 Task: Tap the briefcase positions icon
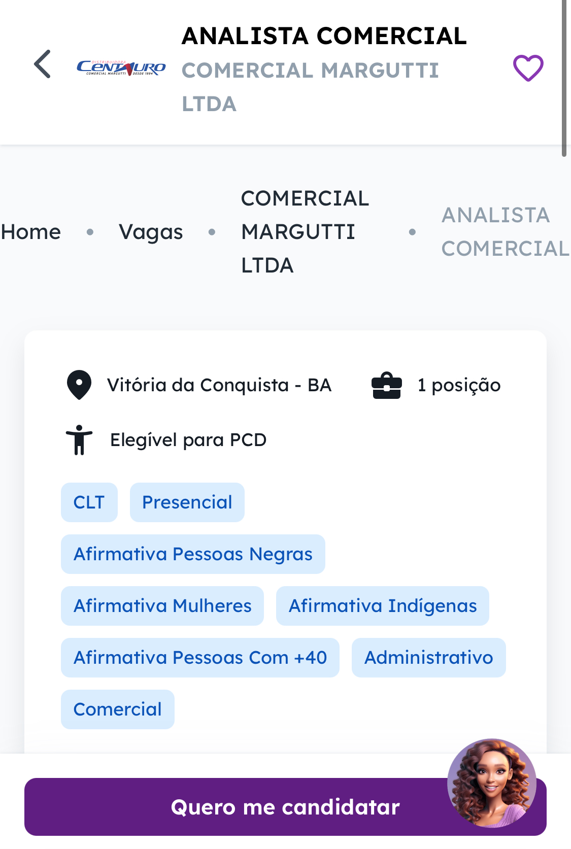tap(387, 386)
